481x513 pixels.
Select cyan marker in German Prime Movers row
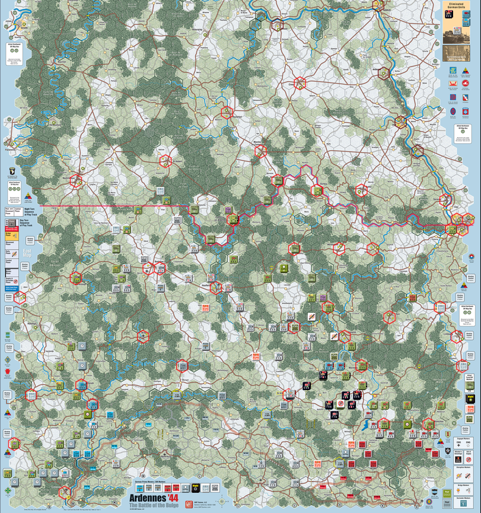pos(140,488)
